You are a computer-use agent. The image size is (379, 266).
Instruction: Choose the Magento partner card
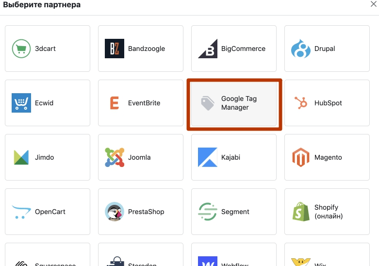[327, 157]
